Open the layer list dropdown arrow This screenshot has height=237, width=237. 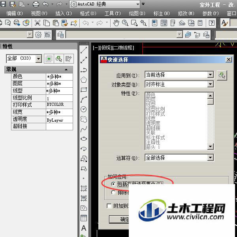pos(180,35)
